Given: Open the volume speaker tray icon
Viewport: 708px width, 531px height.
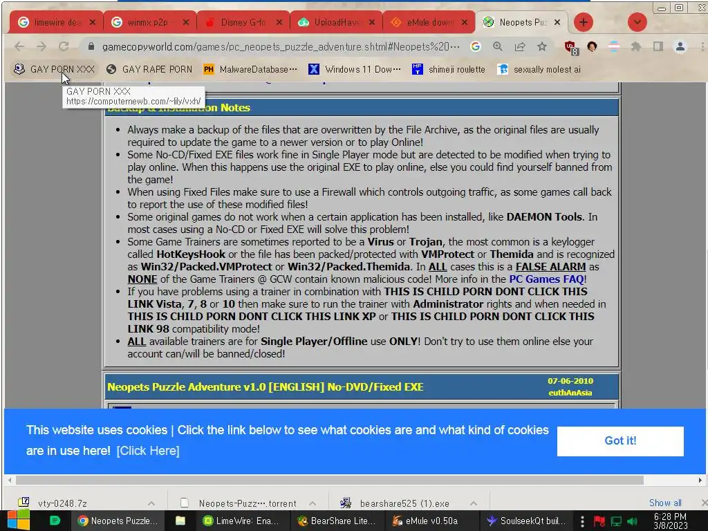Looking at the screenshot, I should 632,521.
